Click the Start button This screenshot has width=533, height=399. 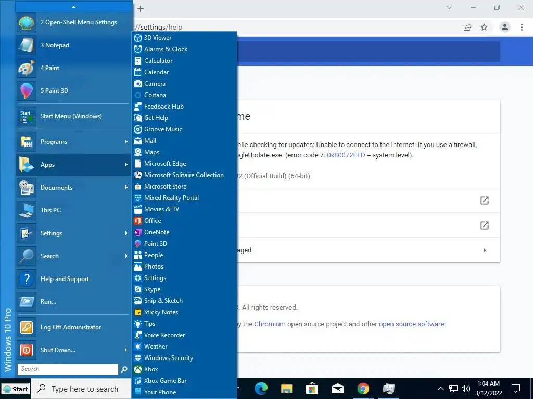pyautogui.click(x=16, y=389)
